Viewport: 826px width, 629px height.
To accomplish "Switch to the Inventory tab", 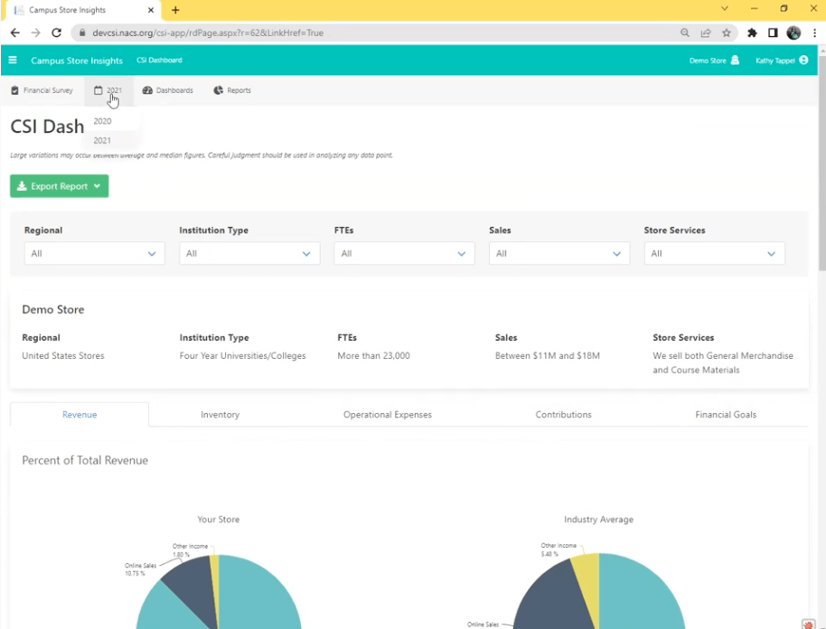I will (221, 415).
